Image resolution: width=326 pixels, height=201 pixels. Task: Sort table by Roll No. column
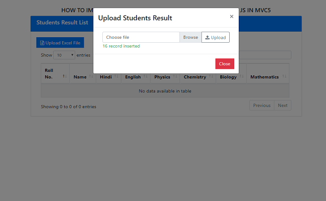click(55, 73)
